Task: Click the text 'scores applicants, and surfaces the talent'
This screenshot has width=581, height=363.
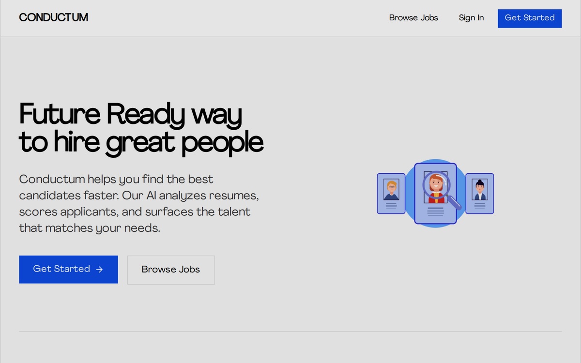Action: 135,212
